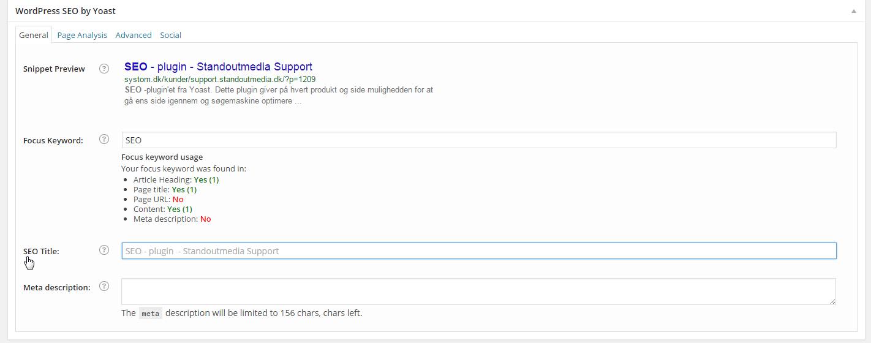Open help icon beside Meta description
Screen dimensions: 871x343
(104, 286)
